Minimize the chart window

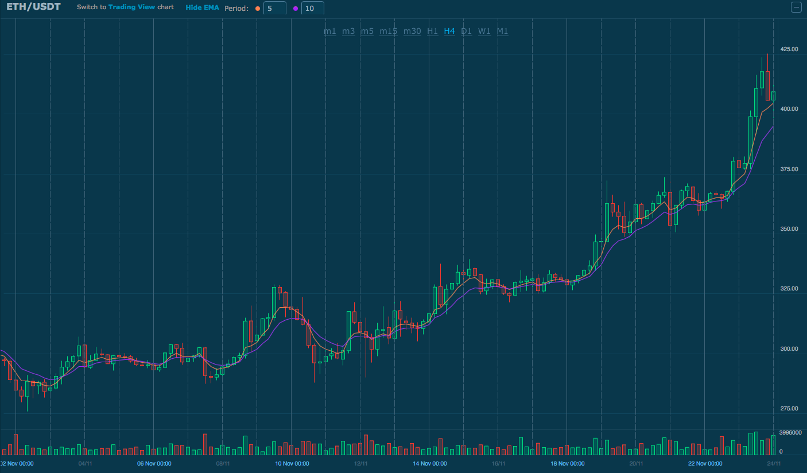point(796,7)
